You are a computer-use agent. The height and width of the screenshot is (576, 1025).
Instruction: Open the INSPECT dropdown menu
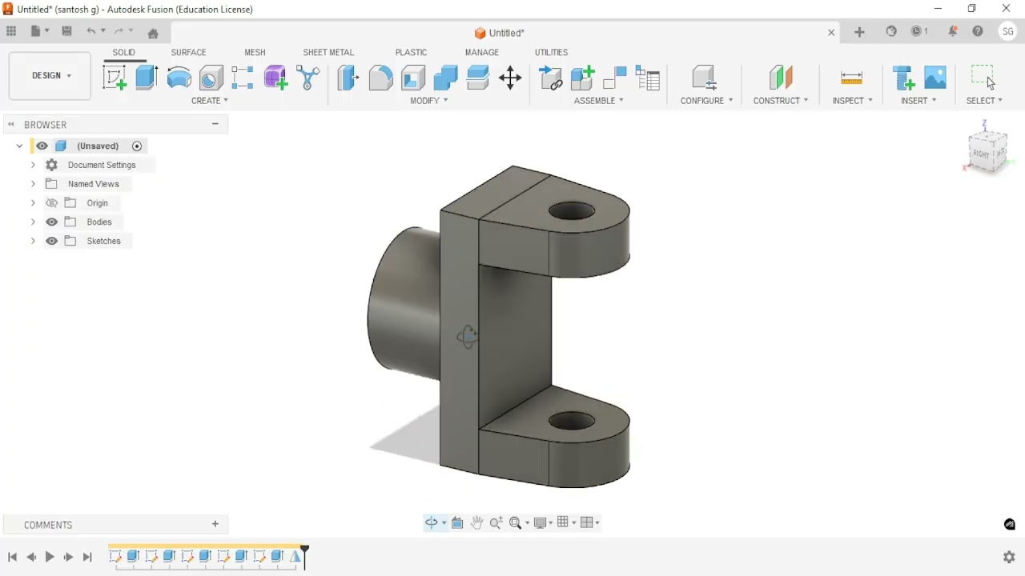[852, 101]
